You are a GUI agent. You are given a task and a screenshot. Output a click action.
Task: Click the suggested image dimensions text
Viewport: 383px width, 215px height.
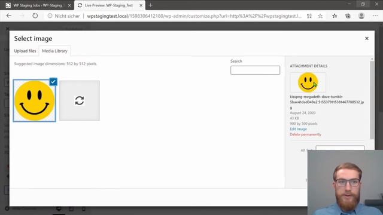[x=56, y=64]
